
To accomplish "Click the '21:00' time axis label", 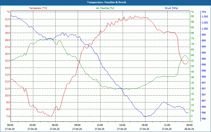I will tap(167, 125).
